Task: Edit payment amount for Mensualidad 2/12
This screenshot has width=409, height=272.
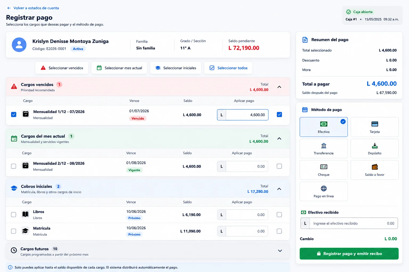Action: pos(243,166)
